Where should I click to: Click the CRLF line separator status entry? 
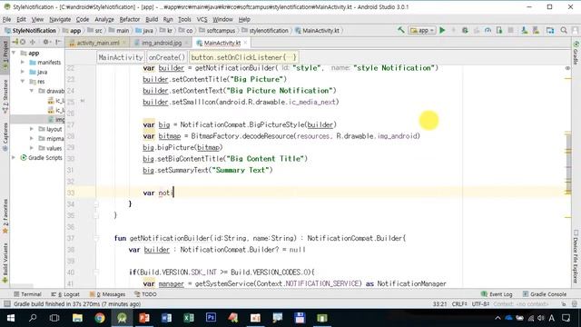tap(459, 304)
